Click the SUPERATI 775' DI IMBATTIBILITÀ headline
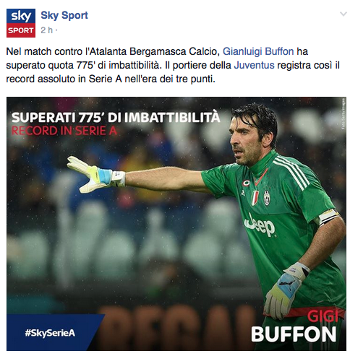Image resolution: width=350 pixels, height=356 pixels. point(116,118)
